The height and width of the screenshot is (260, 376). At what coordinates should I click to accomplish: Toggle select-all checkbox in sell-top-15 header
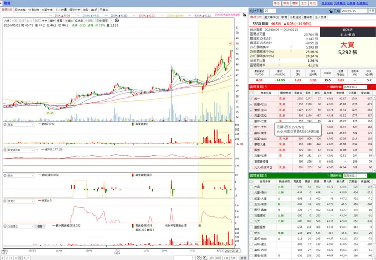tap(251, 182)
